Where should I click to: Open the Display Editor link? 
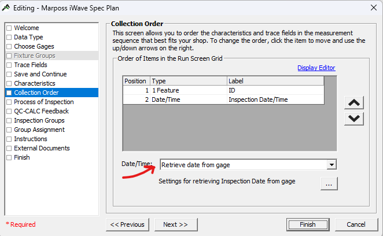(x=316, y=68)
